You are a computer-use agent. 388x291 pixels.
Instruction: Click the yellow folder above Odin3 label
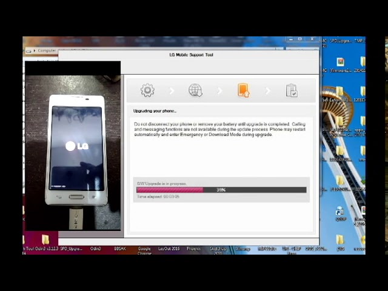pyautogui.click(x=45, y=239)
